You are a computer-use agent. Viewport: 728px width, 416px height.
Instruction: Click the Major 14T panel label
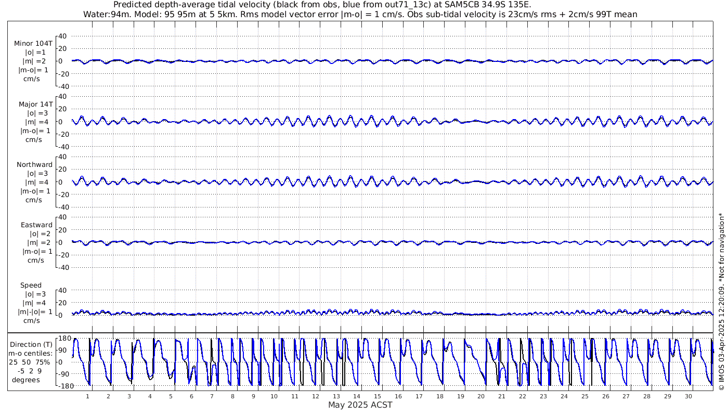tap(35, 104)
